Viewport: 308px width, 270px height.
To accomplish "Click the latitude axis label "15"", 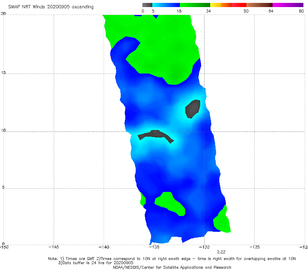I will 3,73.
